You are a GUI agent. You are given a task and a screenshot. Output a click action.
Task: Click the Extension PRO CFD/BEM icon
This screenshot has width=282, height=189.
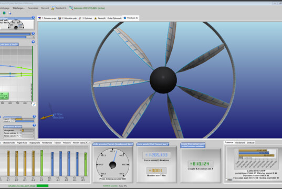71,8
